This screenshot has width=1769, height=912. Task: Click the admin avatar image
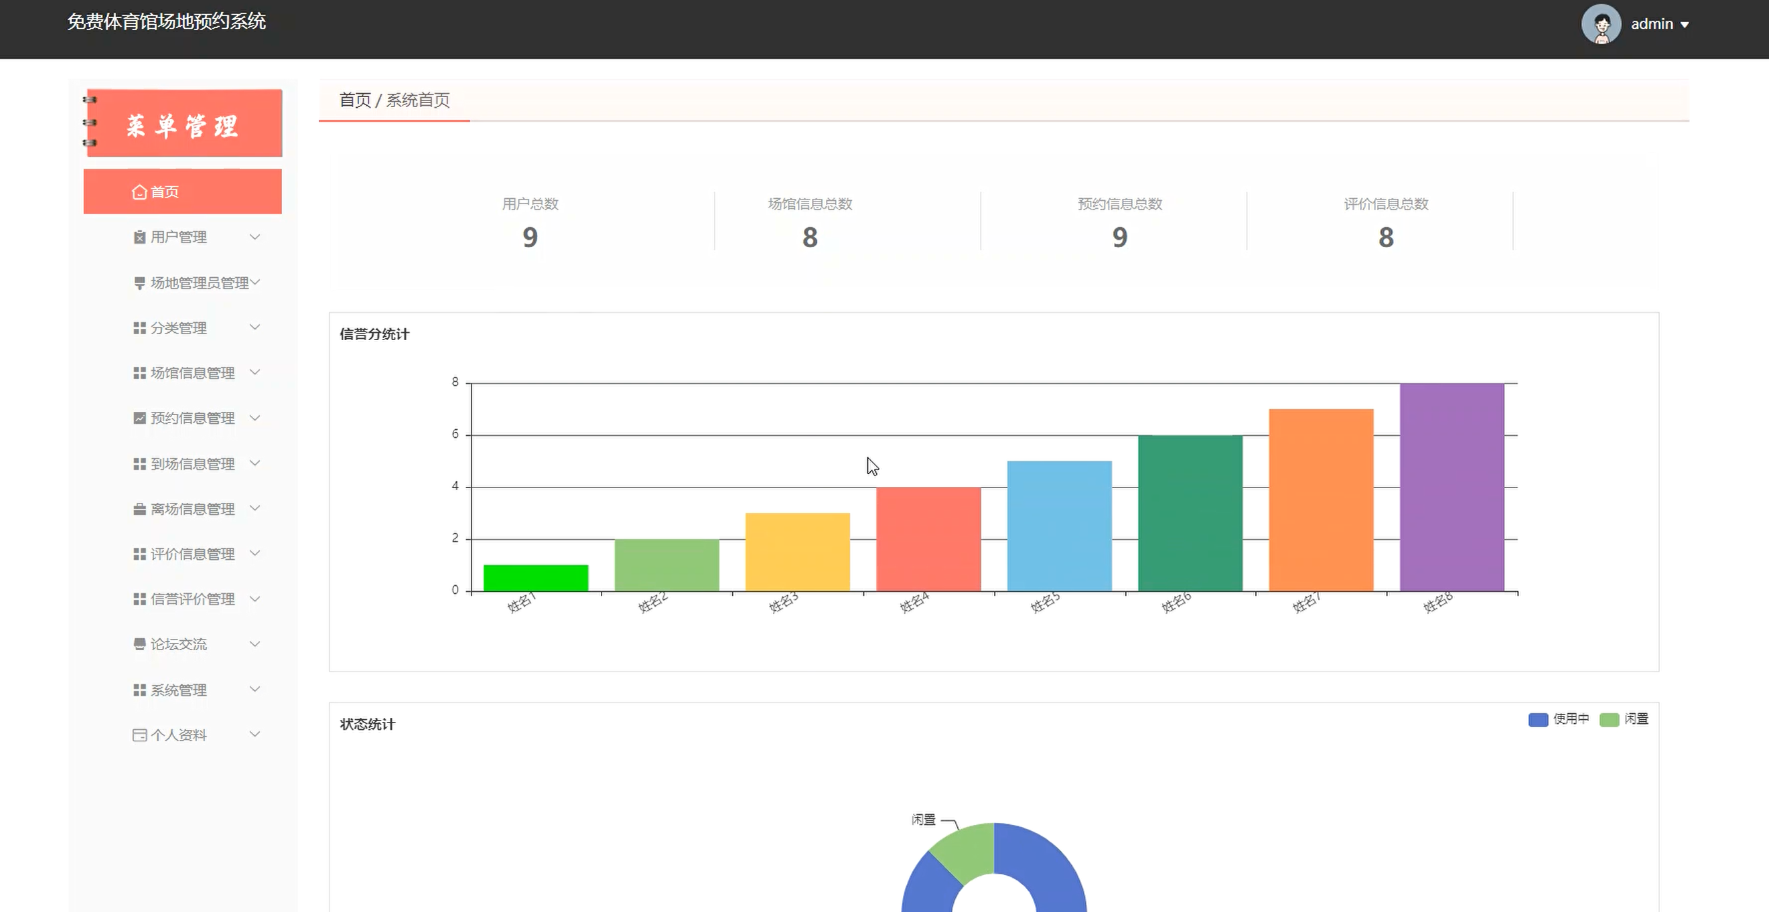tap(1602, 24)
